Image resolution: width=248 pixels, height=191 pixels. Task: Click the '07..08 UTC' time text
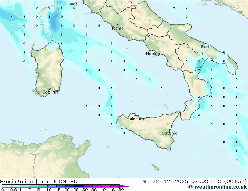pos(206,182)
